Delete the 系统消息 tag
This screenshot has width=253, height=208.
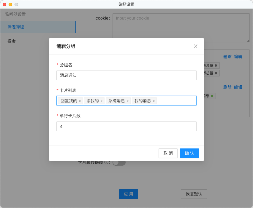coord(128,101)
